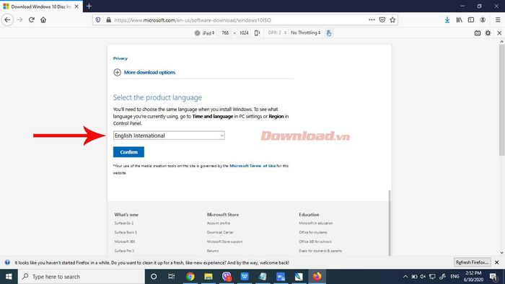
Task: Click the inner page vertical scrollbar thumb
Action: coord(390,222)
